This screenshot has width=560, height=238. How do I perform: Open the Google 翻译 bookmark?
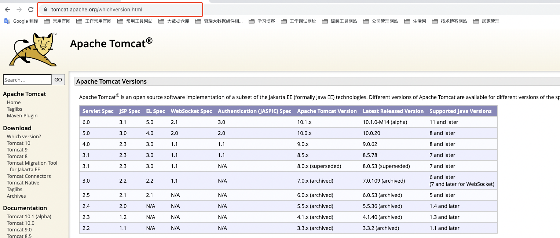click(x=21, y=21)
